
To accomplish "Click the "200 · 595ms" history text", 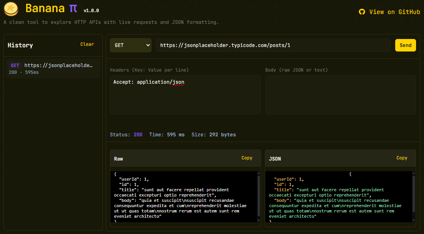I will [23, 72].
